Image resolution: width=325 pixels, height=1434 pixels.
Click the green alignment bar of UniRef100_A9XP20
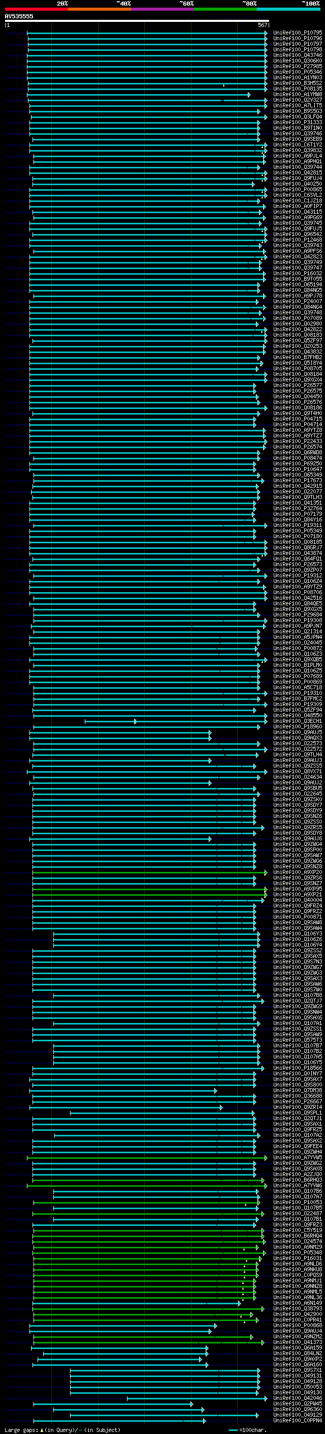(x=149, y=872)
